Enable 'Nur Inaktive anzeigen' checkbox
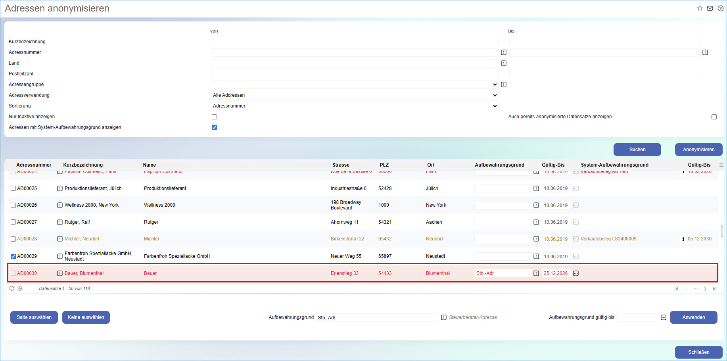The height and width of the screenshot is (361, 727). pos(215,117)
